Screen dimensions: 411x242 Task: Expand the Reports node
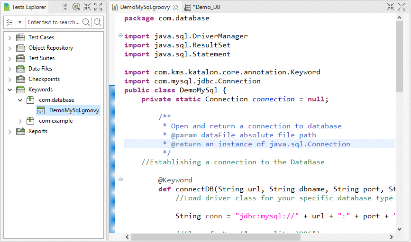(x=9, y=132)
